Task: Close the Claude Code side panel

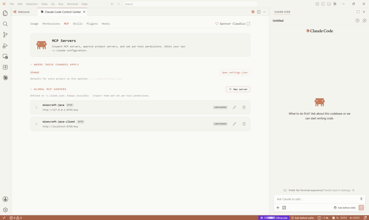Action: [364, 12]
